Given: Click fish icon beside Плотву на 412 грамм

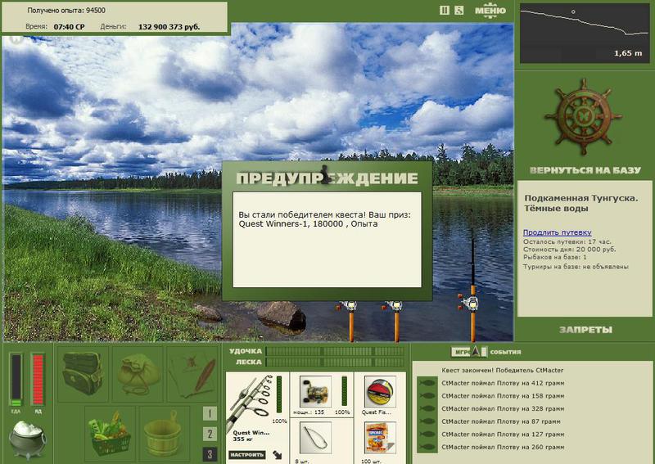Looking at the screenshot, I should point(427,383).
